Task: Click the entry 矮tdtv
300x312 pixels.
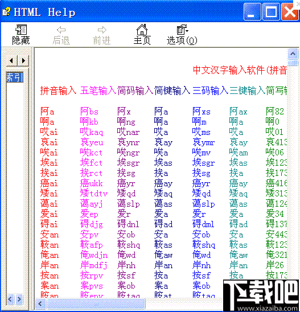Action: (x=94, y=194)
